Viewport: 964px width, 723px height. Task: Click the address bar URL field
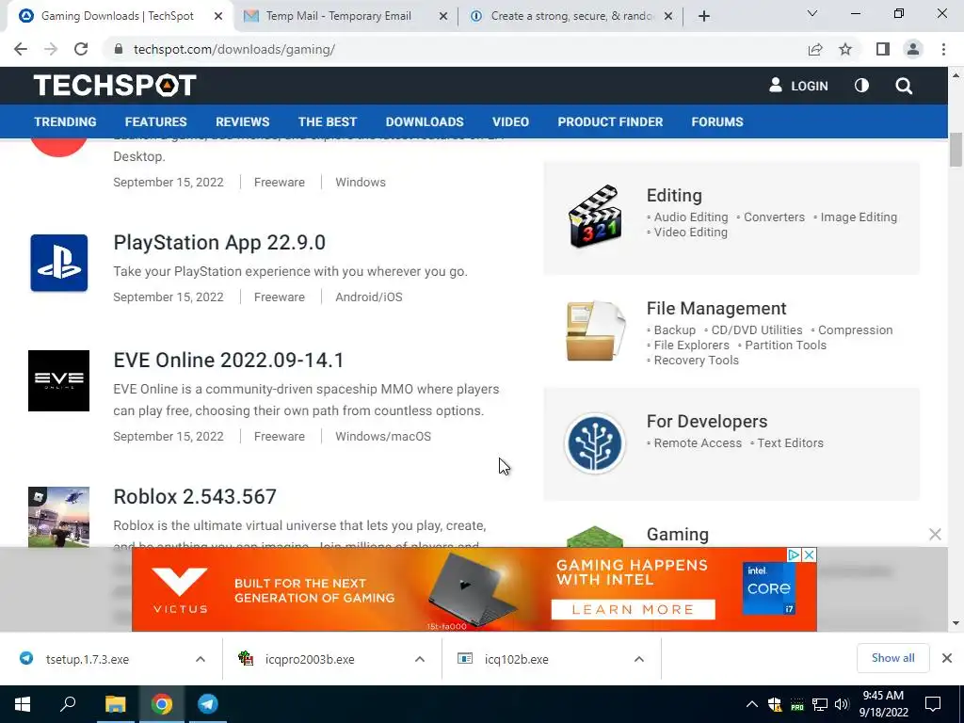pos(455,49)
